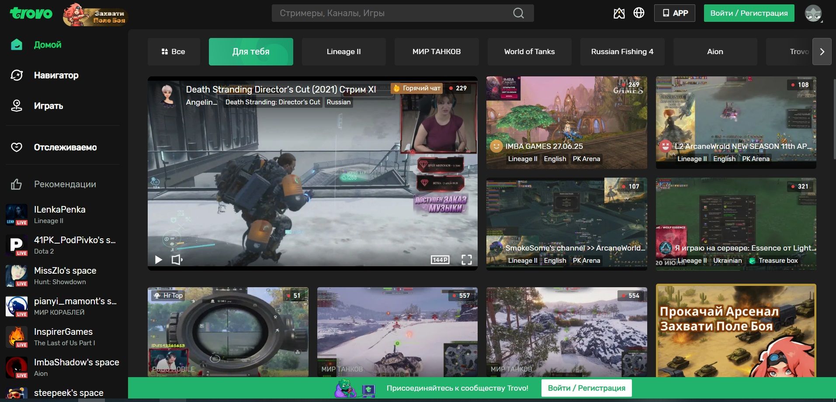
Task: Open the Навигатор compass icon in sidebar
Action: (x=17, y=75)
